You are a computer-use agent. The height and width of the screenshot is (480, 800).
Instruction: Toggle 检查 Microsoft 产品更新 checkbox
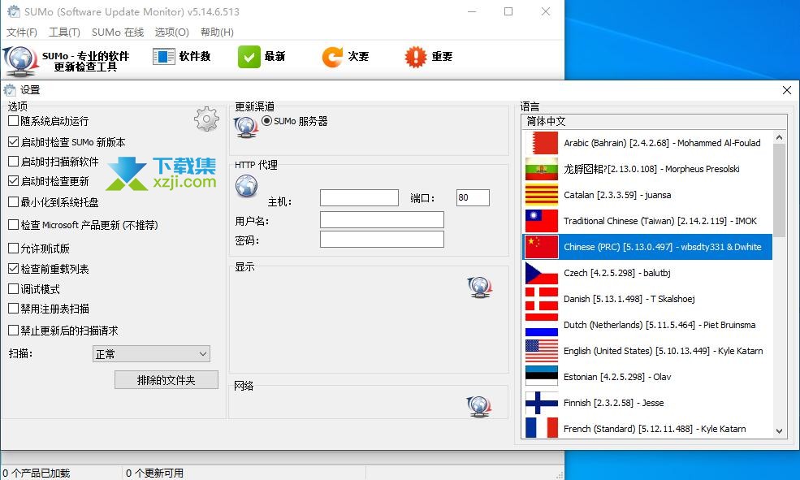[13, 224]
